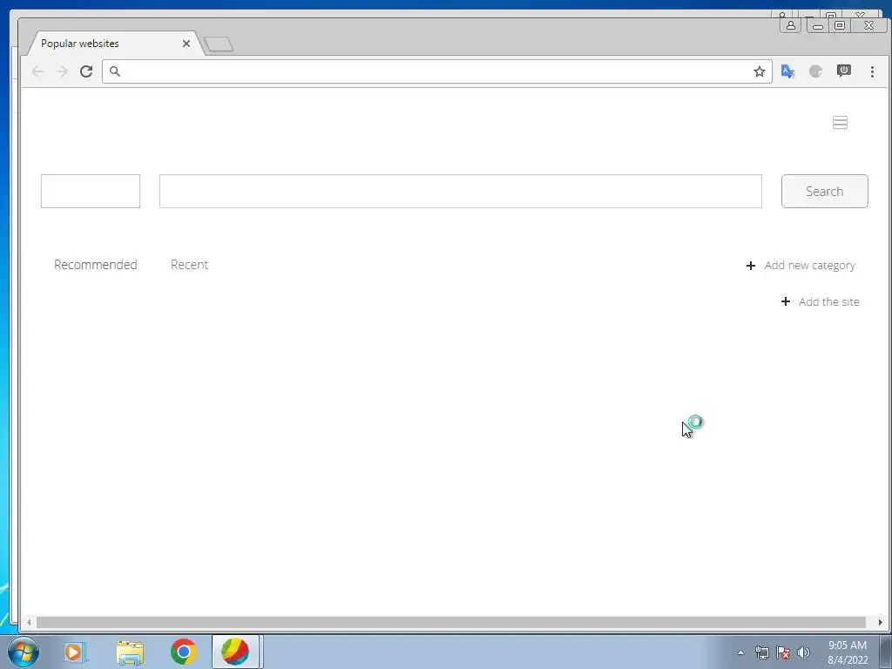Image resolution: width=892 pixels, height=669 pixels.
Task: Open the browser three-dot menu
Action: tap(872, 71)
